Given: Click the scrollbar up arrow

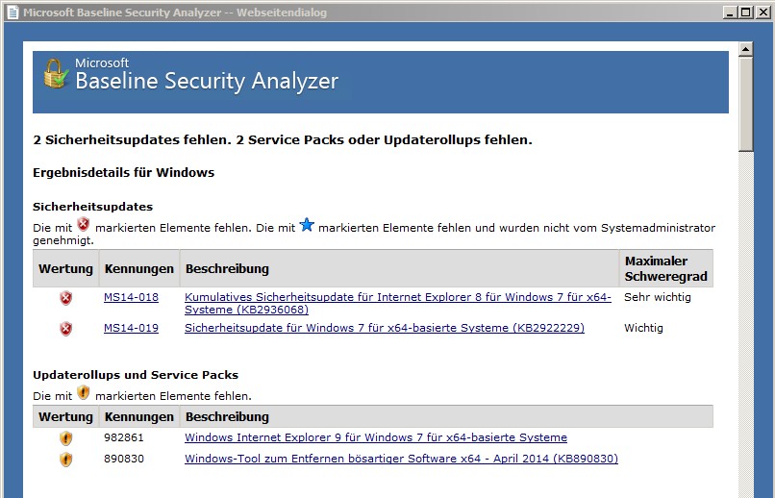Looking at the screenshot, I should tap(746, 48).
